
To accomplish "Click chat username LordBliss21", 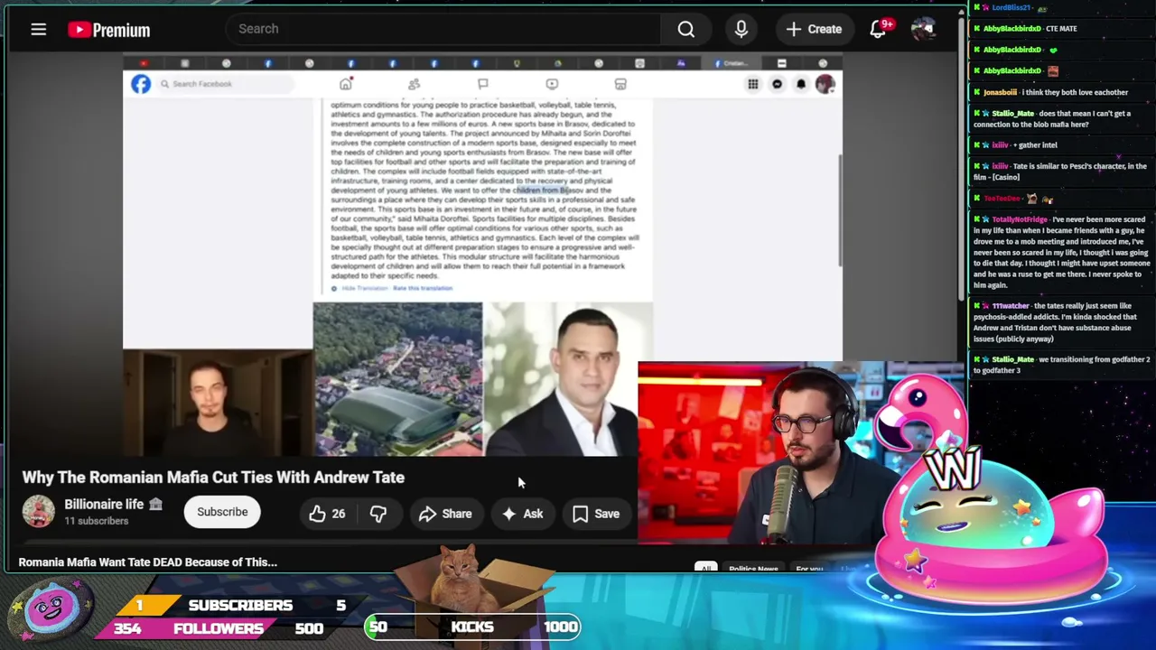I will click(1011, 7).
